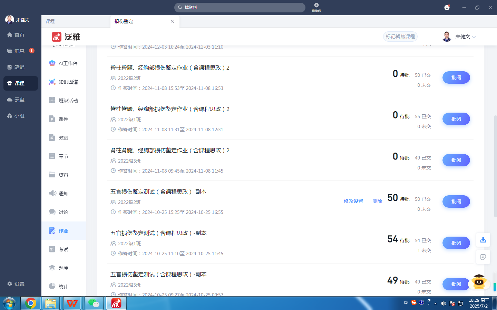Click 批阅 for 2022级1班 五官损伤 test

[x=456, y=243]
